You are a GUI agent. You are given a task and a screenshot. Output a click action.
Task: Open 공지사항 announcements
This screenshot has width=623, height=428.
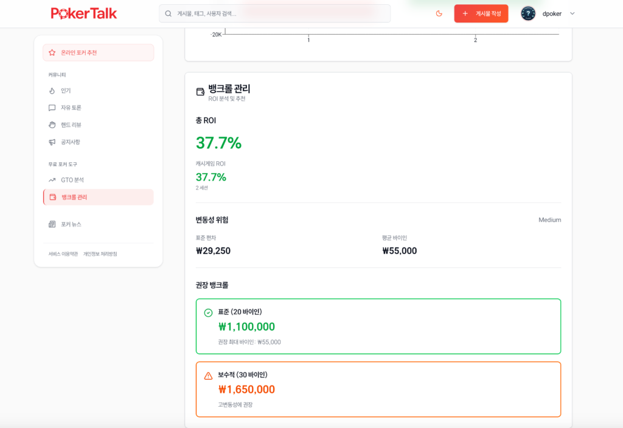click(99, 142)
